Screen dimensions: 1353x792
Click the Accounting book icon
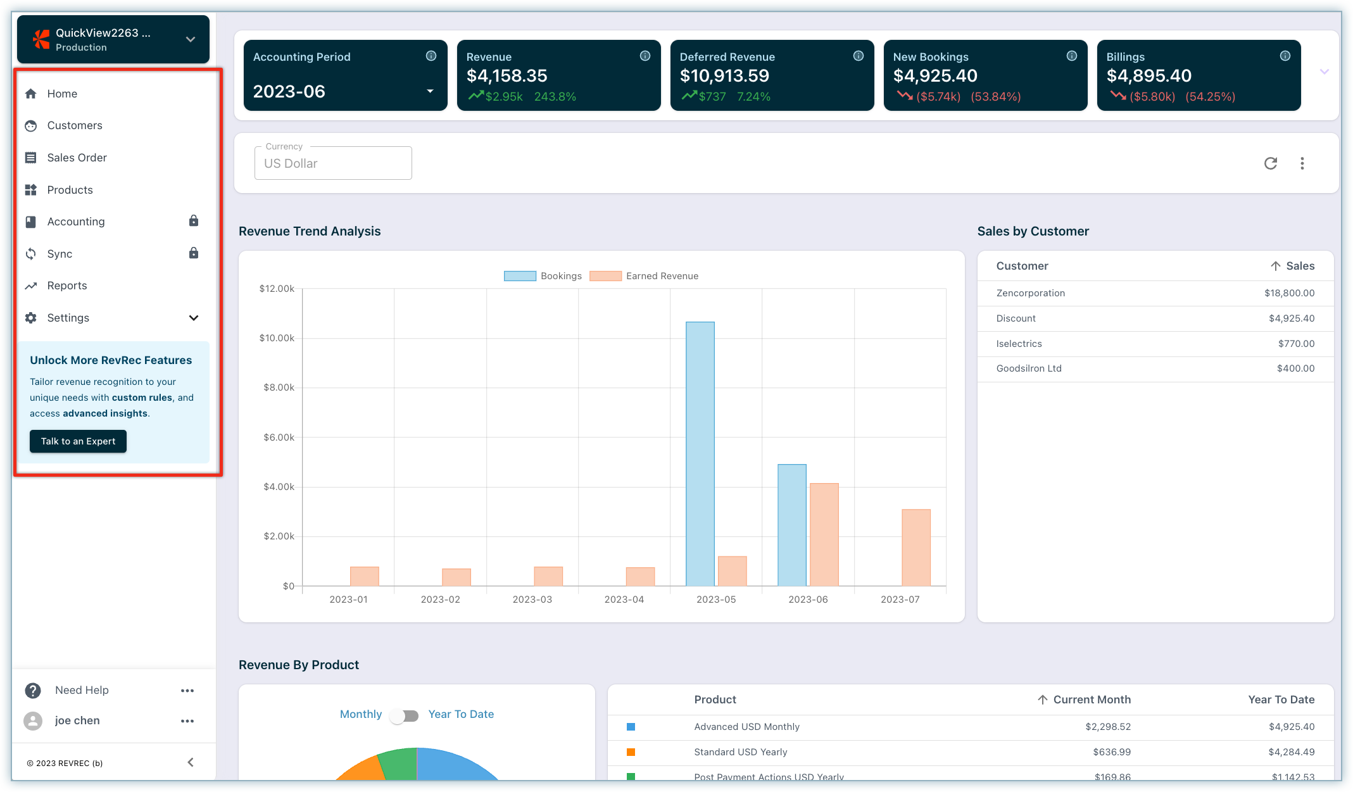pyautogui.click(x=30, y=222)
